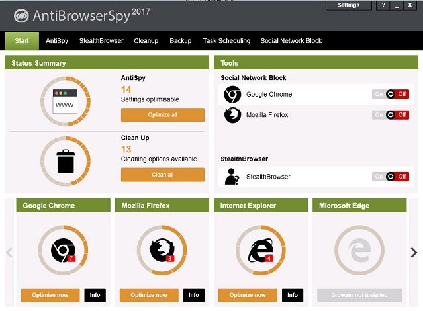Screen dimensions: 423x311
Task: Click the Optimize all button
Action: point(163,115)
